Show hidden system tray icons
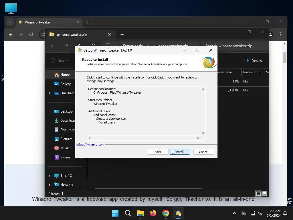 click(x=235, y=213)
